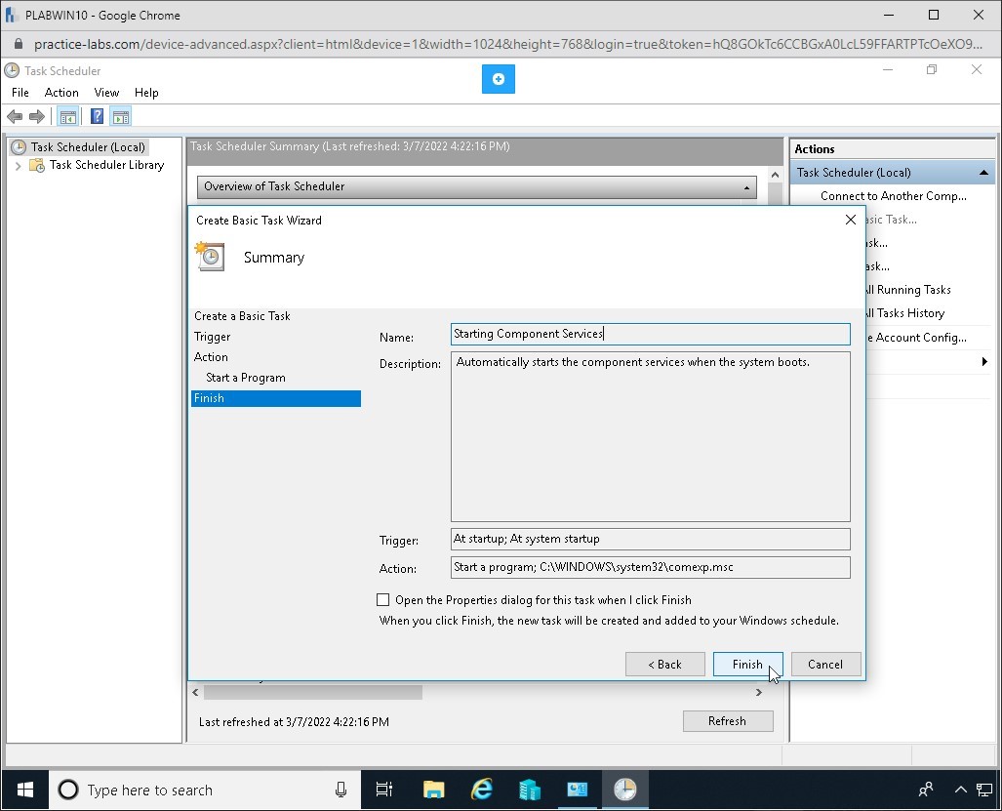Click the horizontal scrollbar thumb below summary
This screenshot has height=811, width=1002.
(312, 693)
